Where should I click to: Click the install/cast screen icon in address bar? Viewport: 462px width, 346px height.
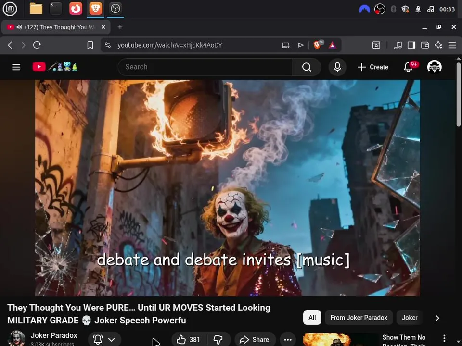point(285,45)
